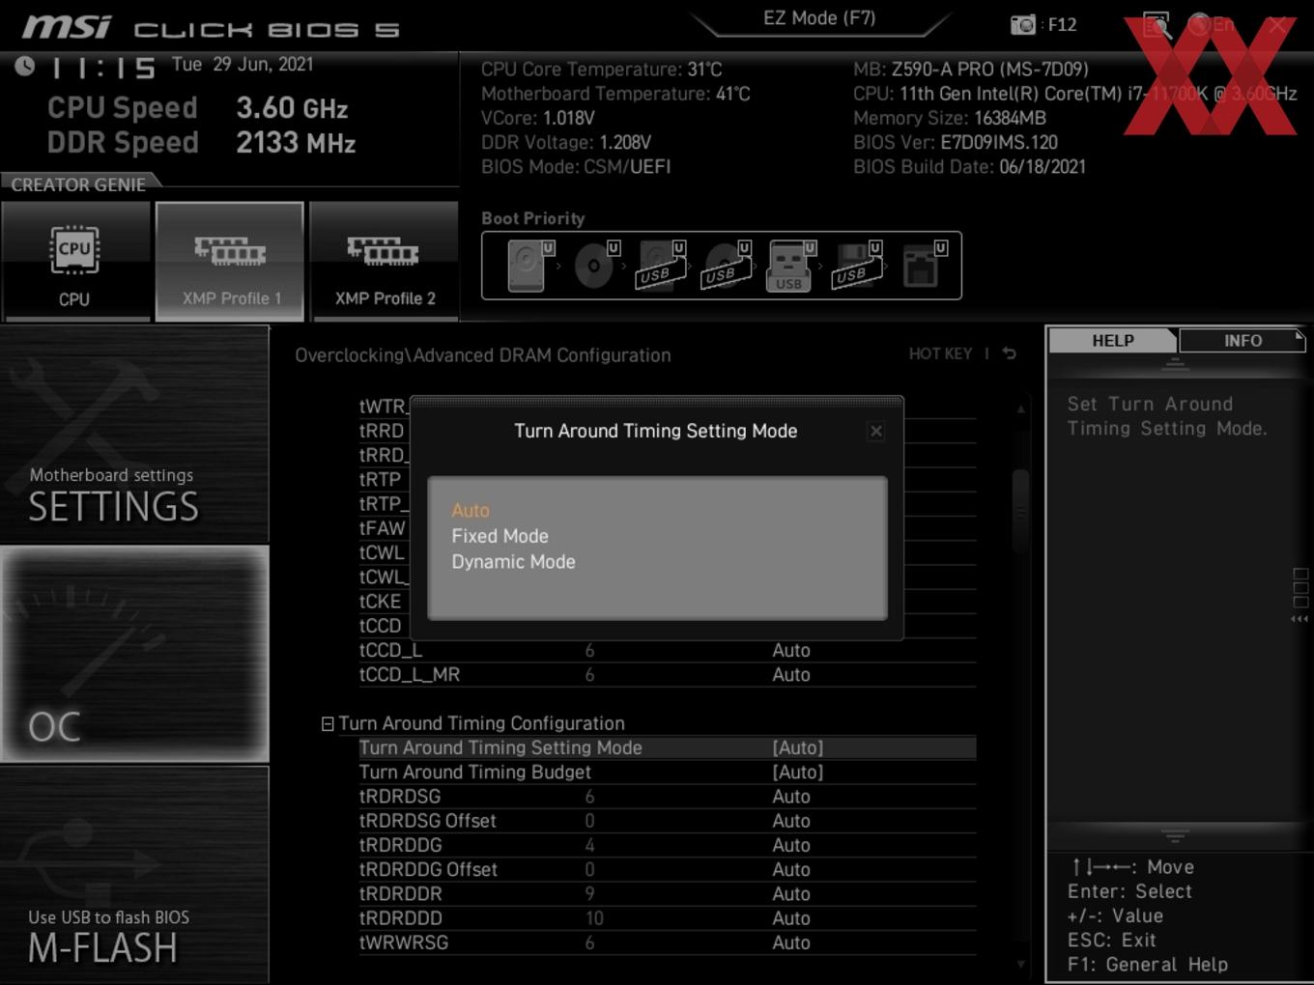This screenshot has height=985, width=1314.
Task: Choose Fixed Mode in the popup
Action: tap(500, 536)
